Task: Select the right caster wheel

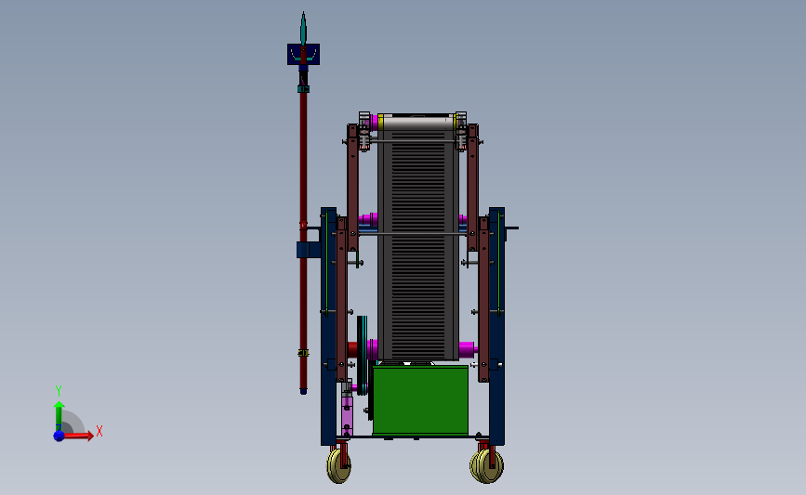Action: (487, 465)
